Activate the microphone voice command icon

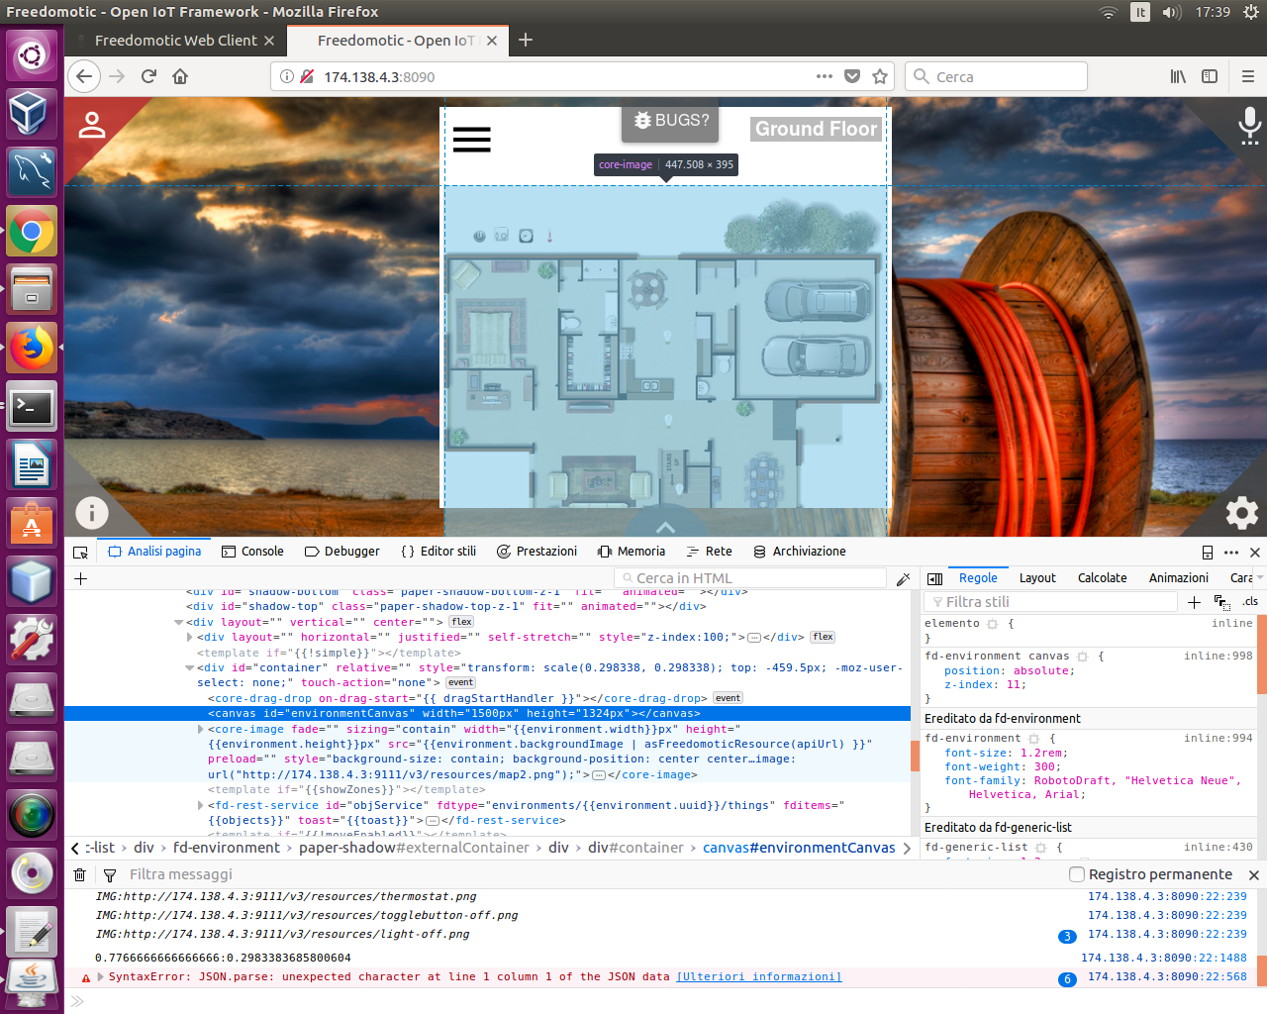pos(1249,126)
